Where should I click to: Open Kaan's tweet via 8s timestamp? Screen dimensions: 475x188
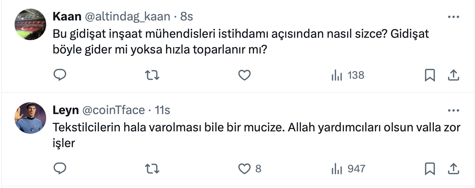[187, 17]
